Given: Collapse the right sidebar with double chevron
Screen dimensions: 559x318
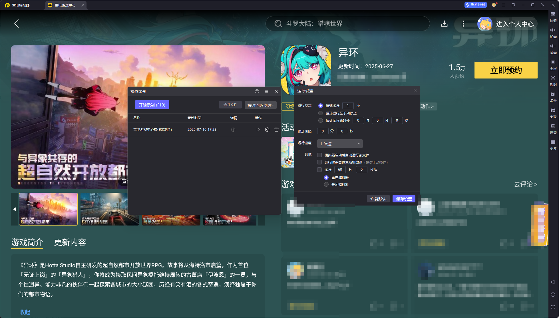Looking at the screenshot, I should click(x=553, y=5).
